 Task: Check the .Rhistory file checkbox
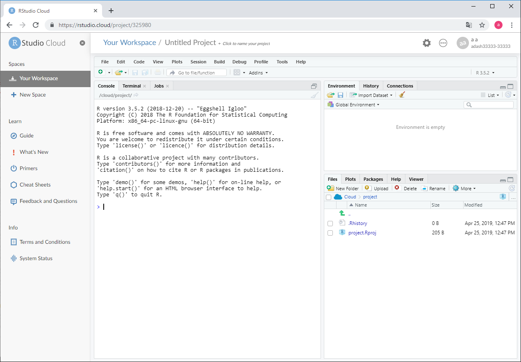(x=330, y=223)
